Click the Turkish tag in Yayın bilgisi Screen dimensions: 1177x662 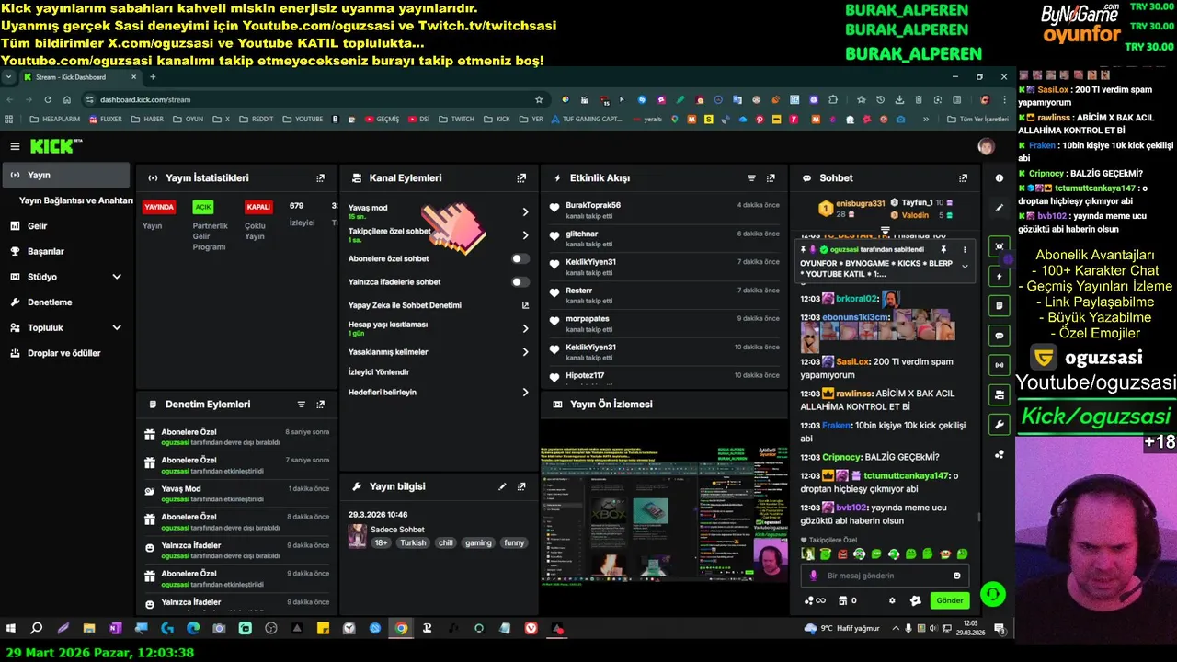click(x=413, y=543)
